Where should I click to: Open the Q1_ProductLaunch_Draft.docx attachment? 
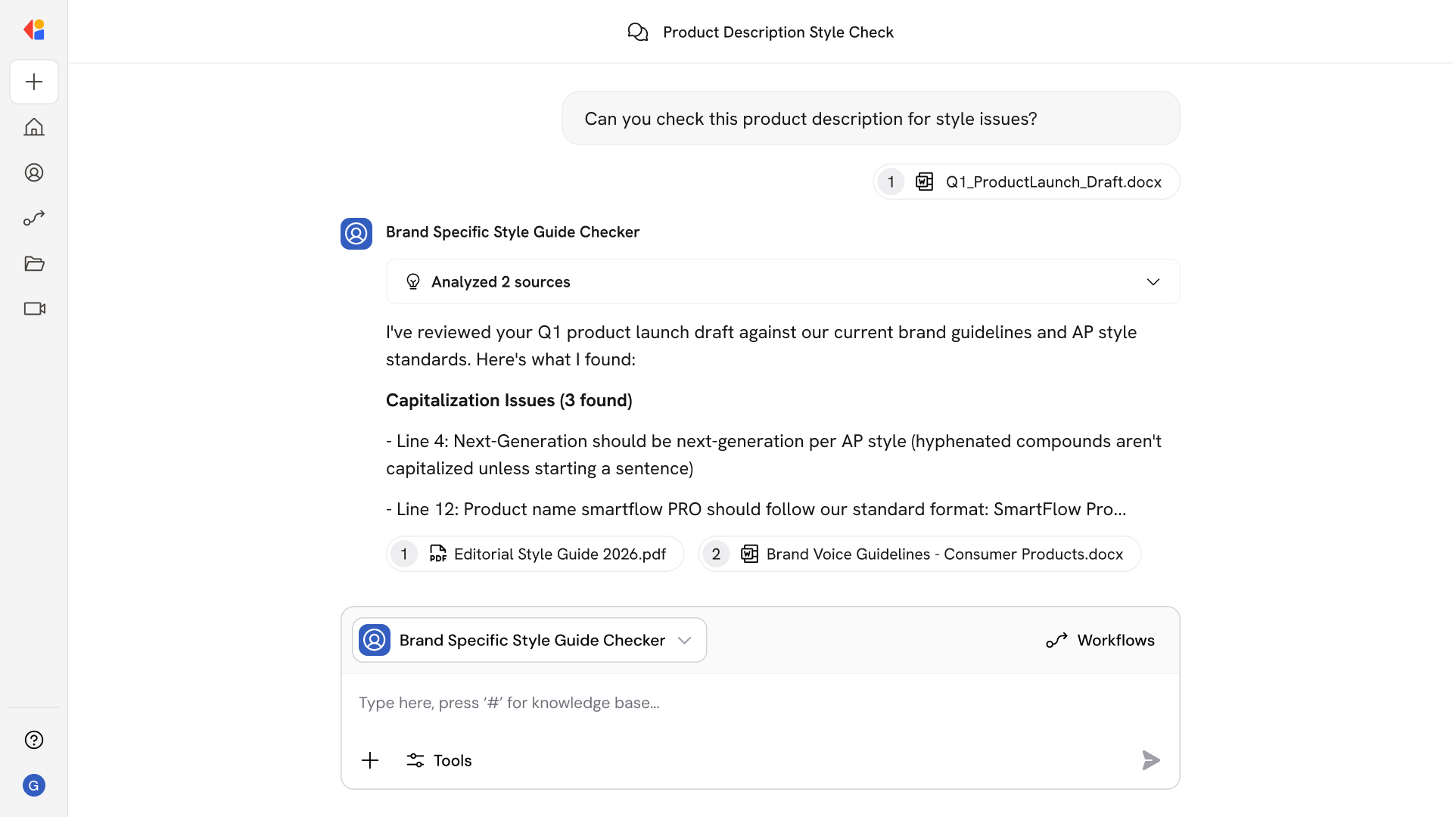click(x=1026, y=182)
